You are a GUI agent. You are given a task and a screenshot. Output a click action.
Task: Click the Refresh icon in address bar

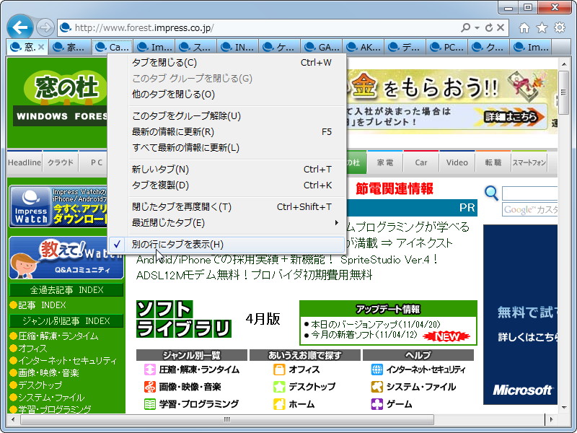[489, 27]
